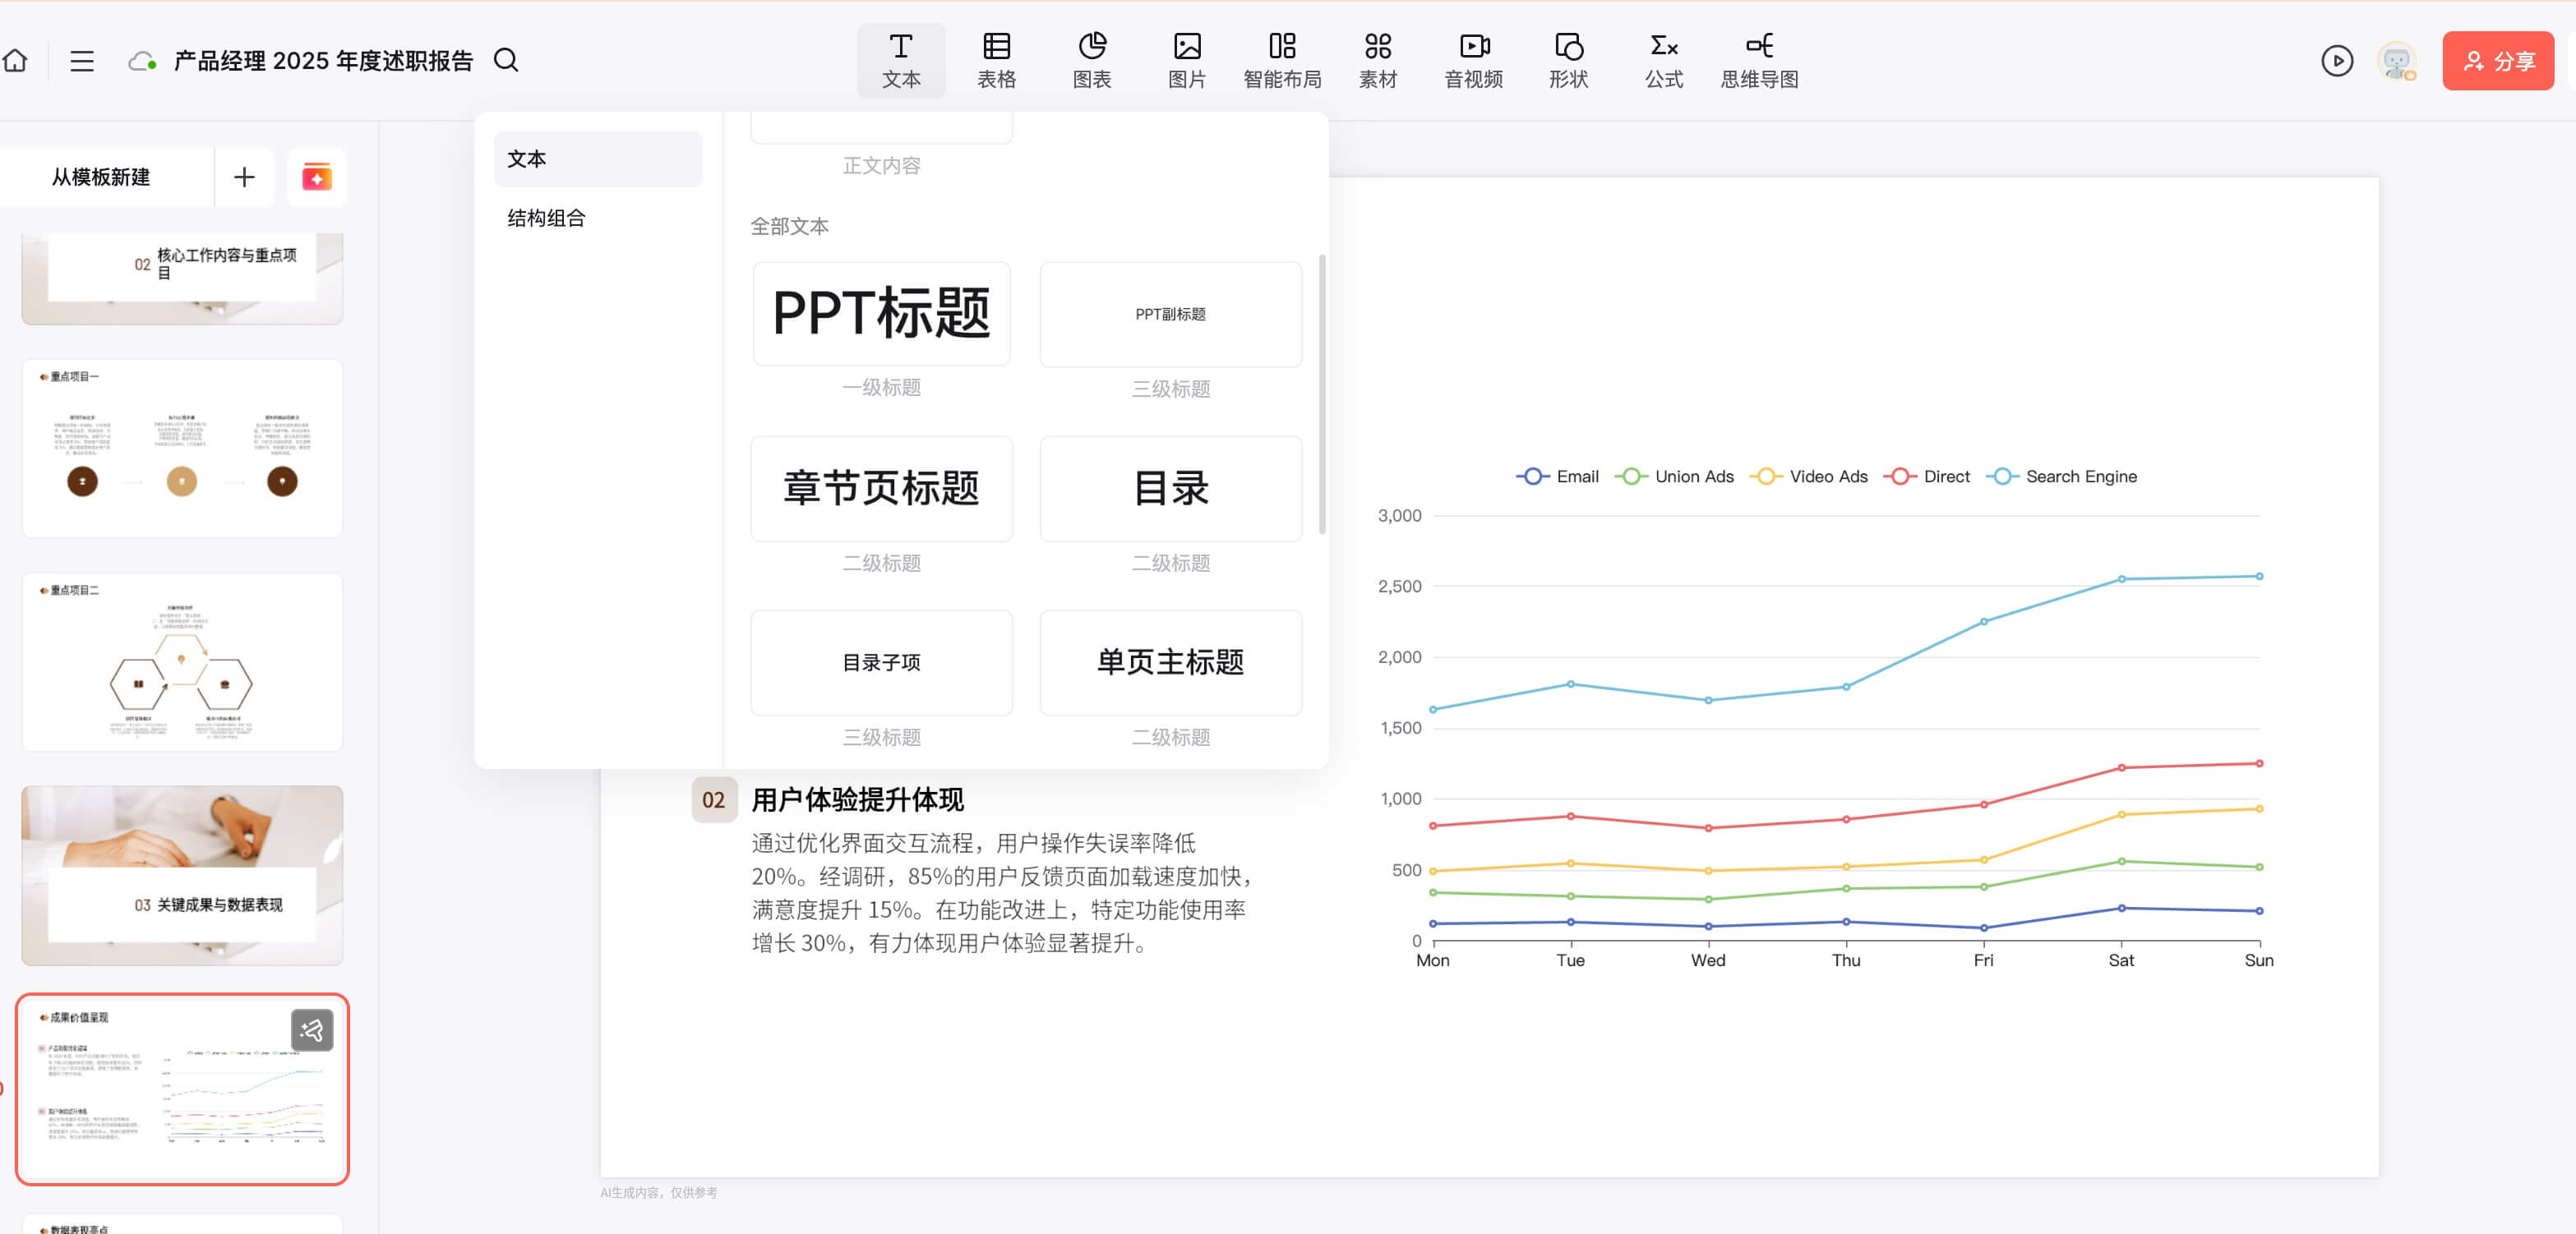Open the 图表 chart tool

click(x=1091, y=61)
